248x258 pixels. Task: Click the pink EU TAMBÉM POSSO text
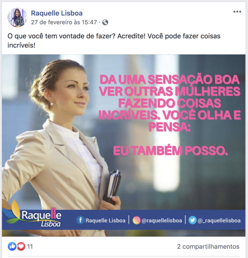(170, 151)
